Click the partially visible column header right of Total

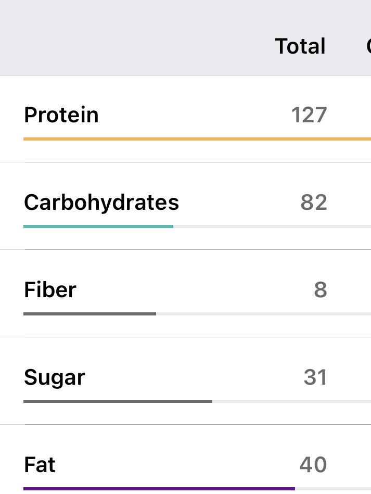pos(368,46)
